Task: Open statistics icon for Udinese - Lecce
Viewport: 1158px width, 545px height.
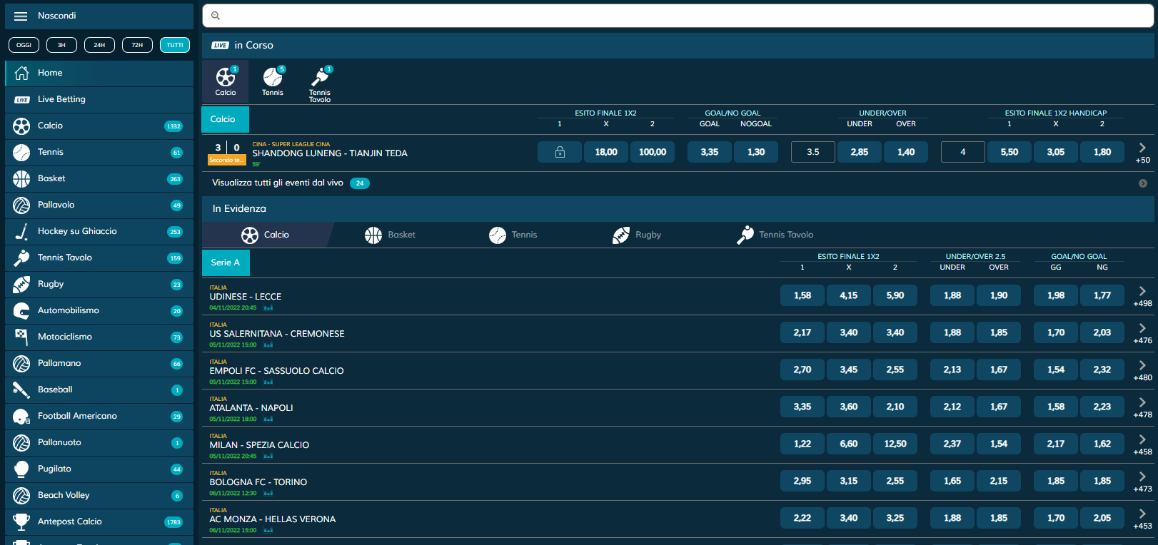Action: 268,308
